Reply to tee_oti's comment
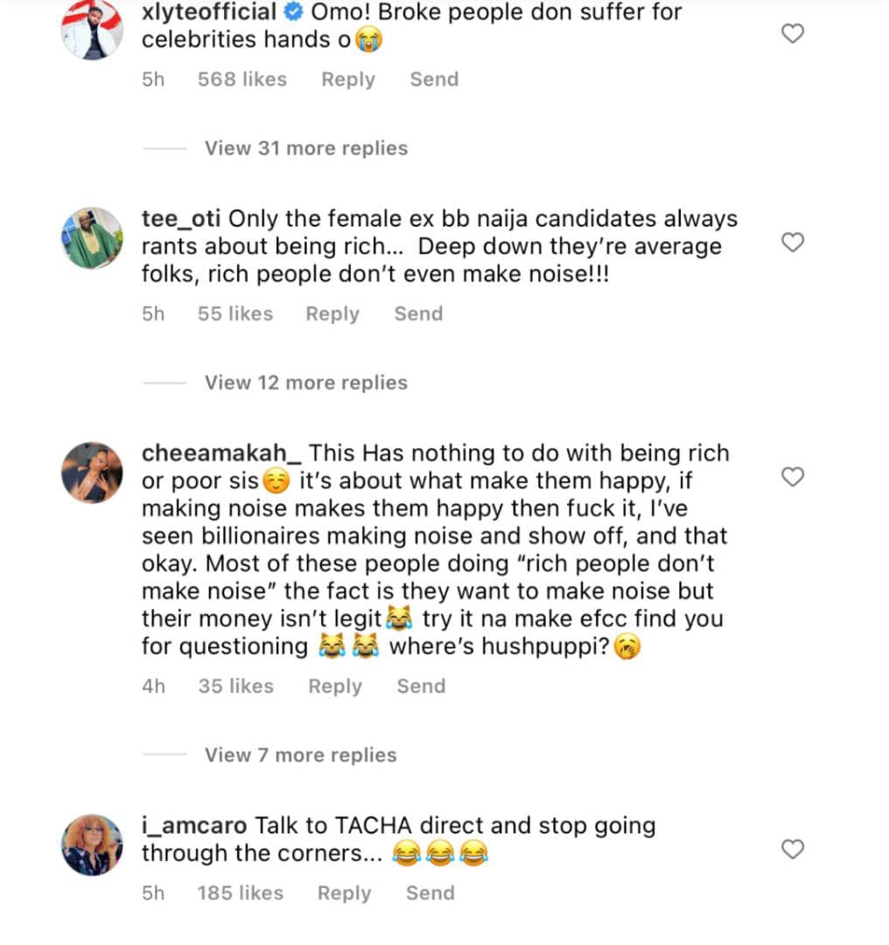Viewport: 889px width, 945px height. [332, 314]
